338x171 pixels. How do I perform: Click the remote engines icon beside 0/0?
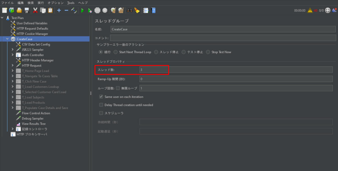pos(328,10)
